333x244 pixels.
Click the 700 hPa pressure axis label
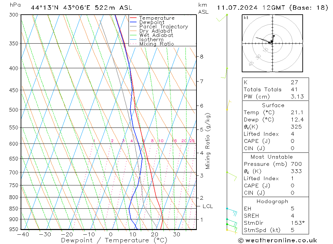(14, 172)
